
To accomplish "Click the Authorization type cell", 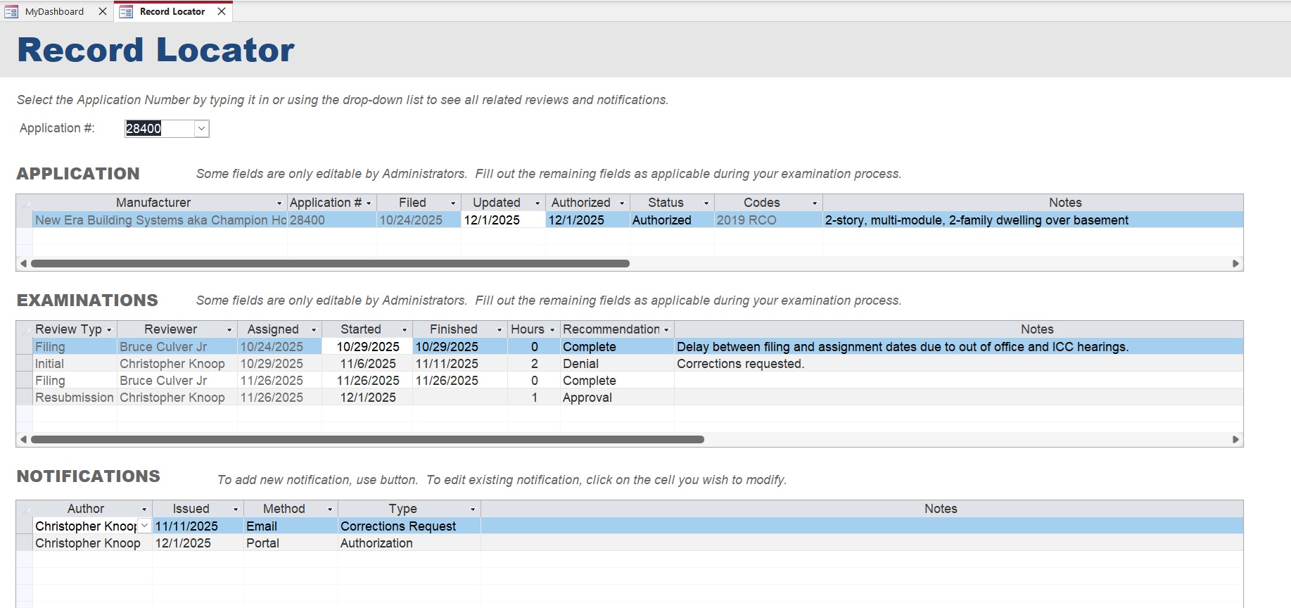I will point(409,543).
